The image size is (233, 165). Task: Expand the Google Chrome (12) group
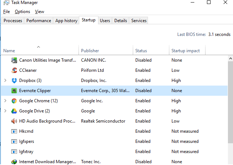pyautogui.click(x=5, y=101)
